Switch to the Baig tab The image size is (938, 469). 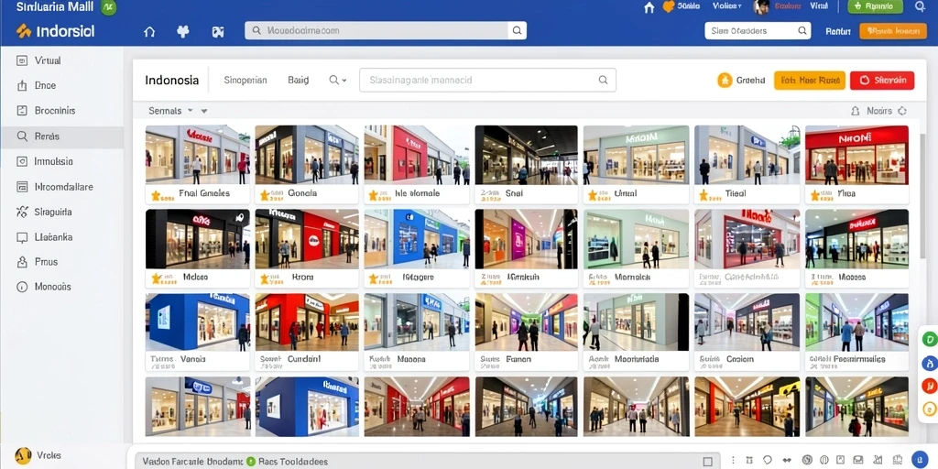298,80
